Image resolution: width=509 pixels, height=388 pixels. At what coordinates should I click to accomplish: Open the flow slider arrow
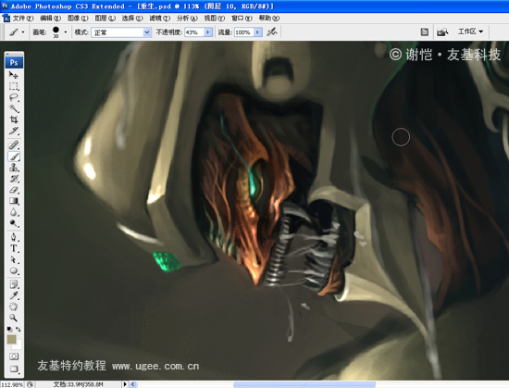[258, 32]
